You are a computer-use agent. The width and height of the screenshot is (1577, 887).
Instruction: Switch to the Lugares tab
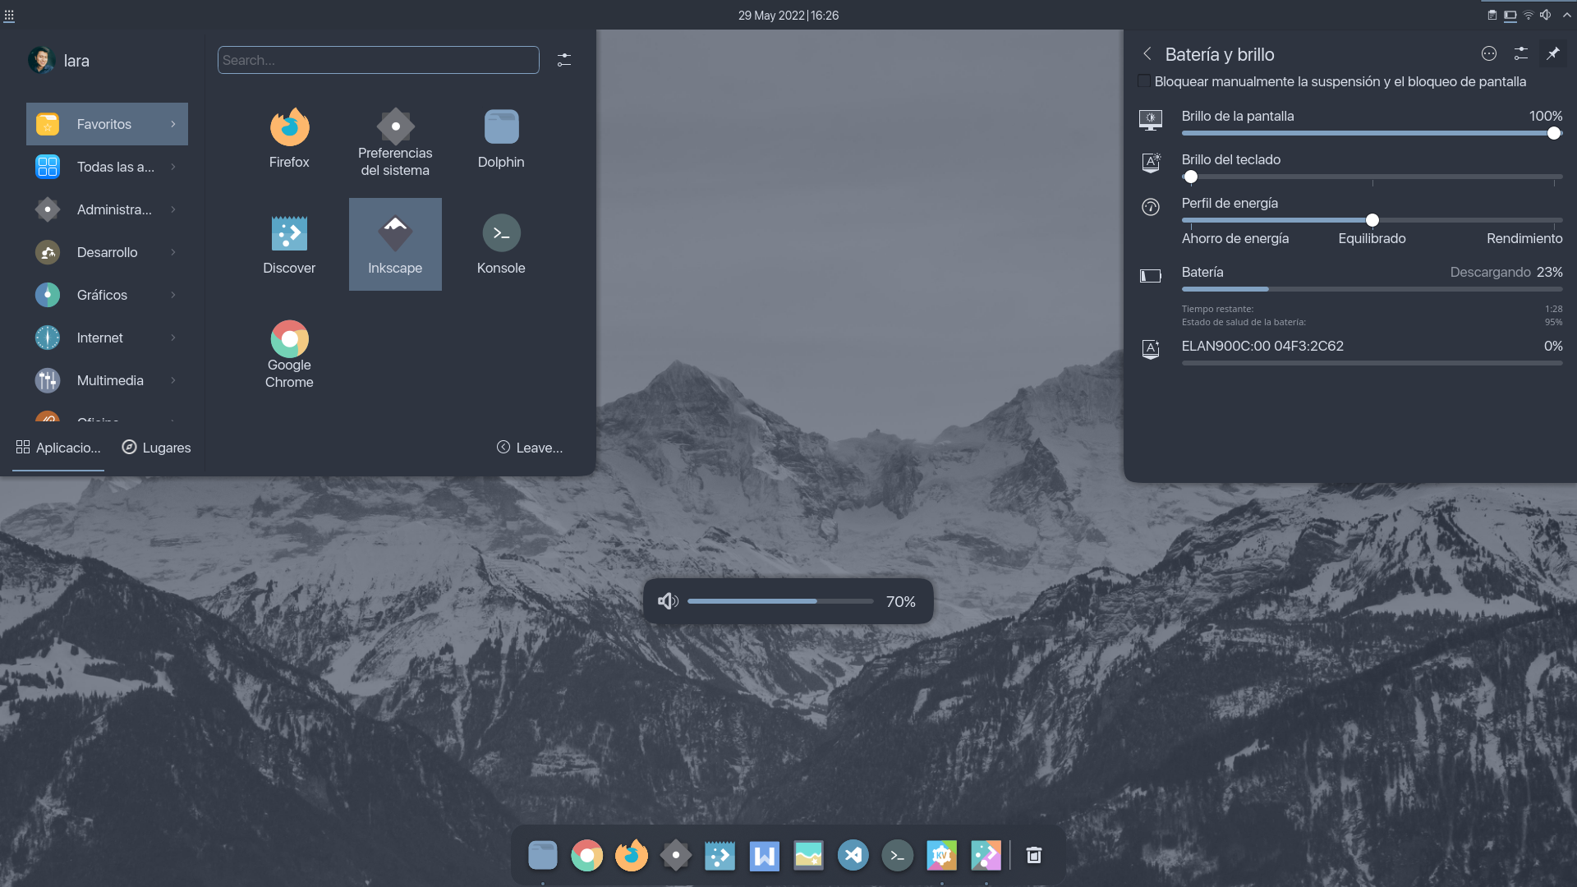coord(156,448)
